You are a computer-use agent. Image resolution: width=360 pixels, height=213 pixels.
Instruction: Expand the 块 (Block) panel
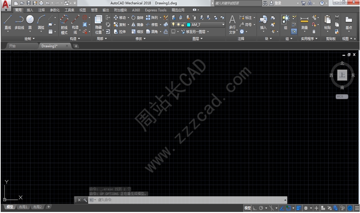268,39
